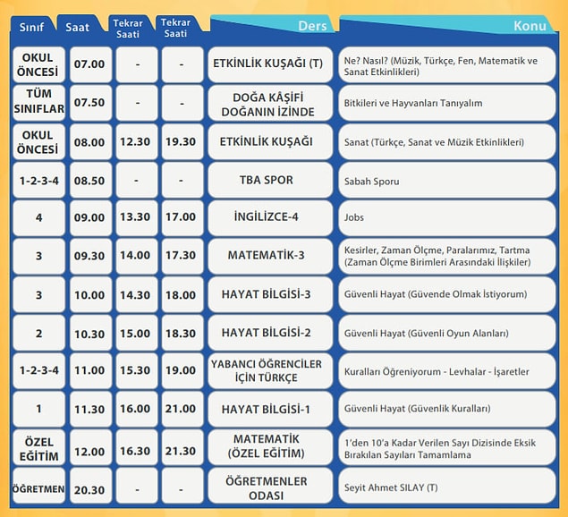This screenshot has height=517, width=568.
Task: Click Kesirler, Zaman Ölçme topic cell
Action: pyautogui.click(x=447, y=256)
